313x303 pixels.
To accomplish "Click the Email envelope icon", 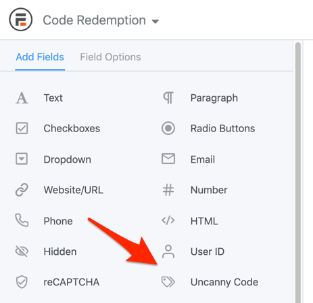I will pos(168,159).
